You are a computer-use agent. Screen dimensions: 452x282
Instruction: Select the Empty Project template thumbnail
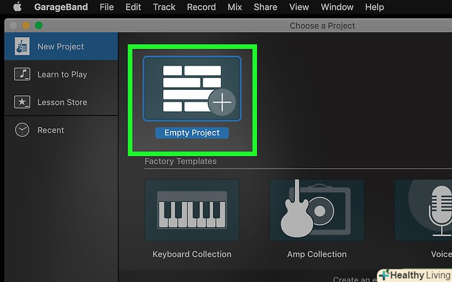point(192,89)
